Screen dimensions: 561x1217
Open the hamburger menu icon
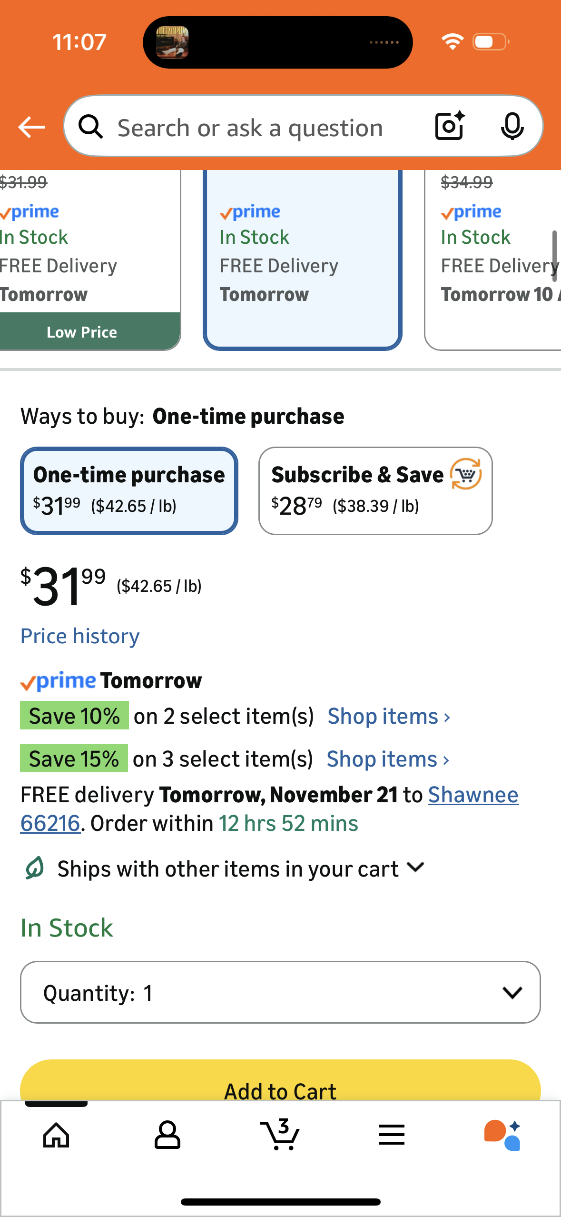point(392,1135)
